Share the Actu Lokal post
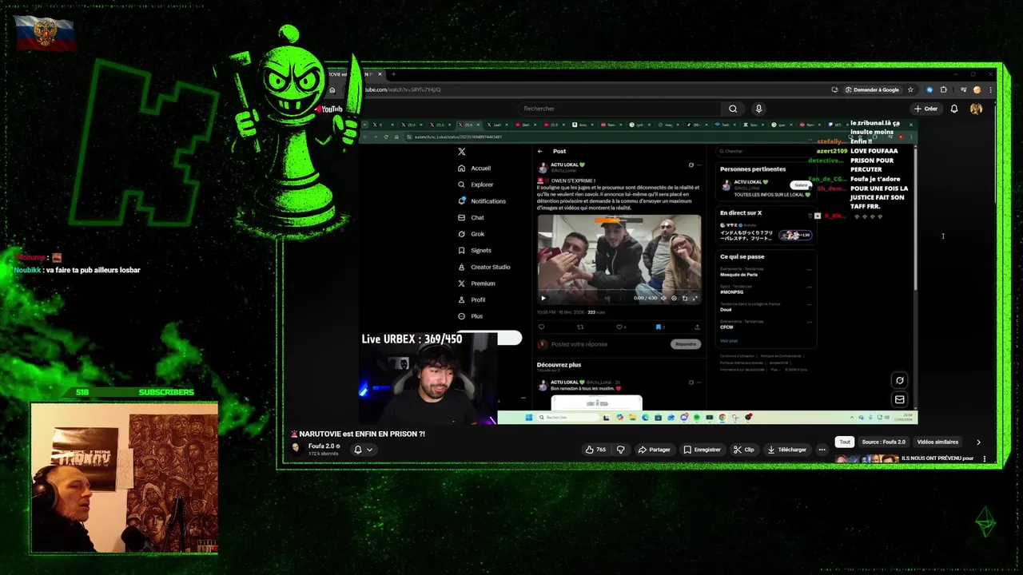This screenshot has height=575, width=1023. (x=697, y=327)
